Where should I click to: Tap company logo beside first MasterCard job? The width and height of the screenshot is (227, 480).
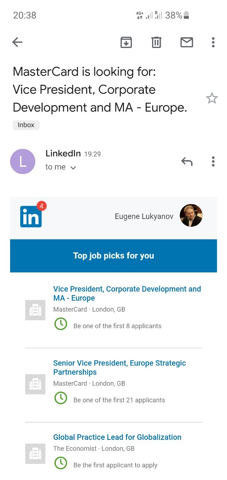[35, 310]
